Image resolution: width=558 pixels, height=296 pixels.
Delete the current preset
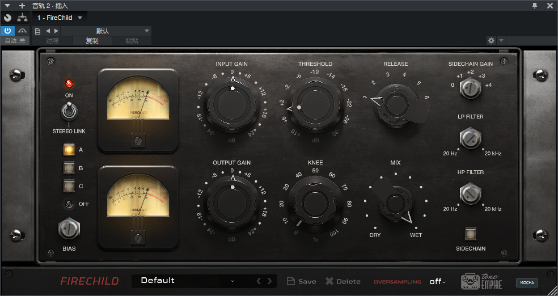pos(343,281)
